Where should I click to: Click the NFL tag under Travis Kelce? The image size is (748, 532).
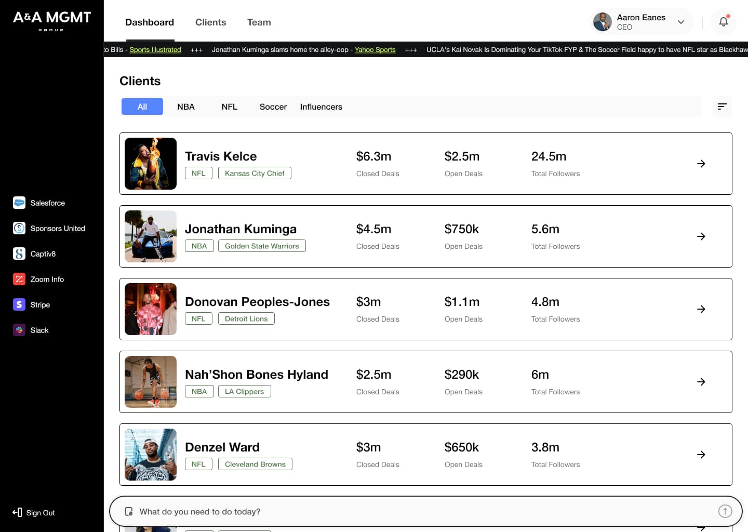click(198, 173)
